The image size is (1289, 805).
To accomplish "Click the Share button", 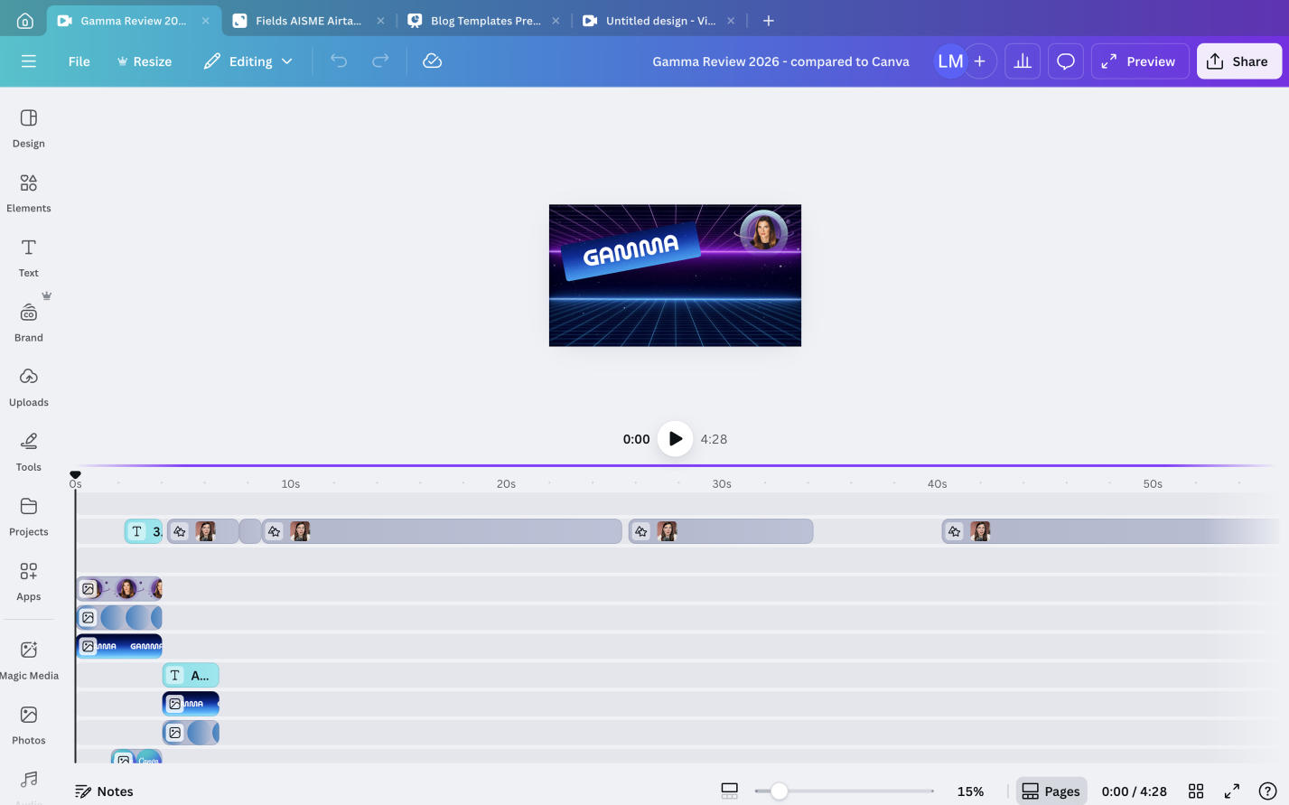I will (x=1238, y=61).
